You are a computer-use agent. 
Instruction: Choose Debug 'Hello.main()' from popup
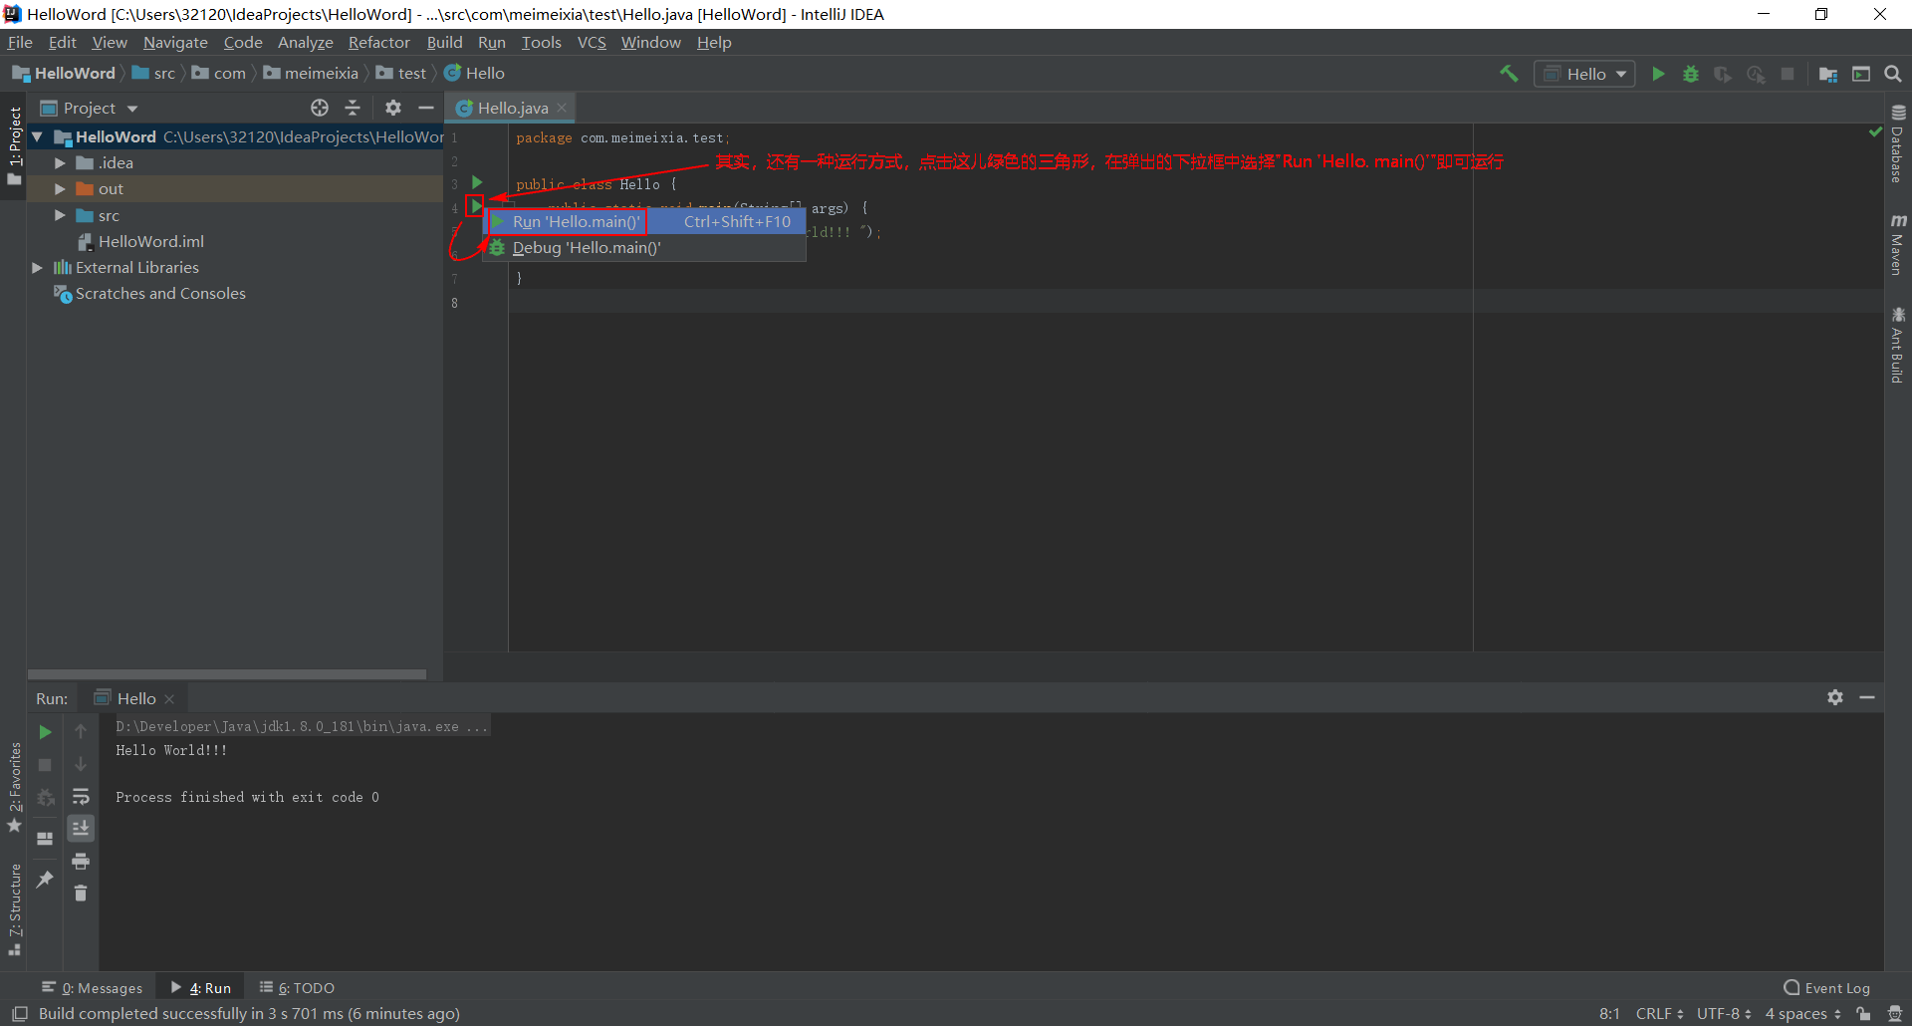[644, 247]
